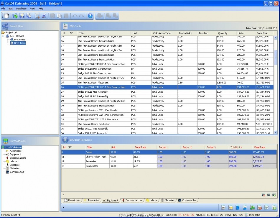Select Suppliers in the Database View tree

click(15, 165)
